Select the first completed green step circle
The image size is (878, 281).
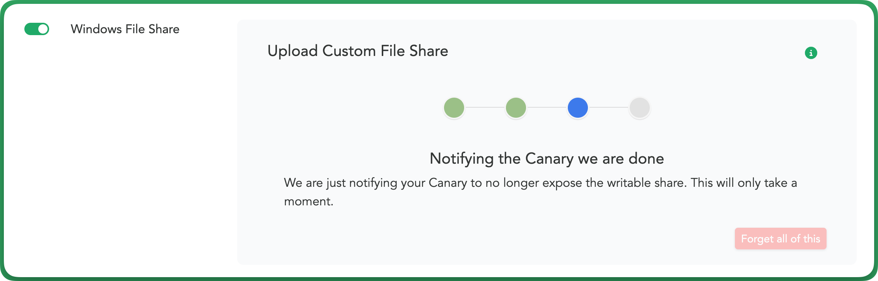point(454,108)
